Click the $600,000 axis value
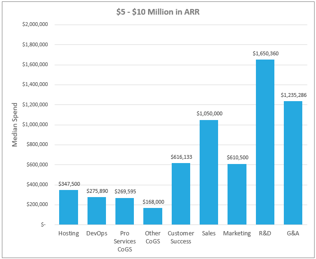Image resolution: width=316 pixels, height=259 pixels. tap(37, 164)
